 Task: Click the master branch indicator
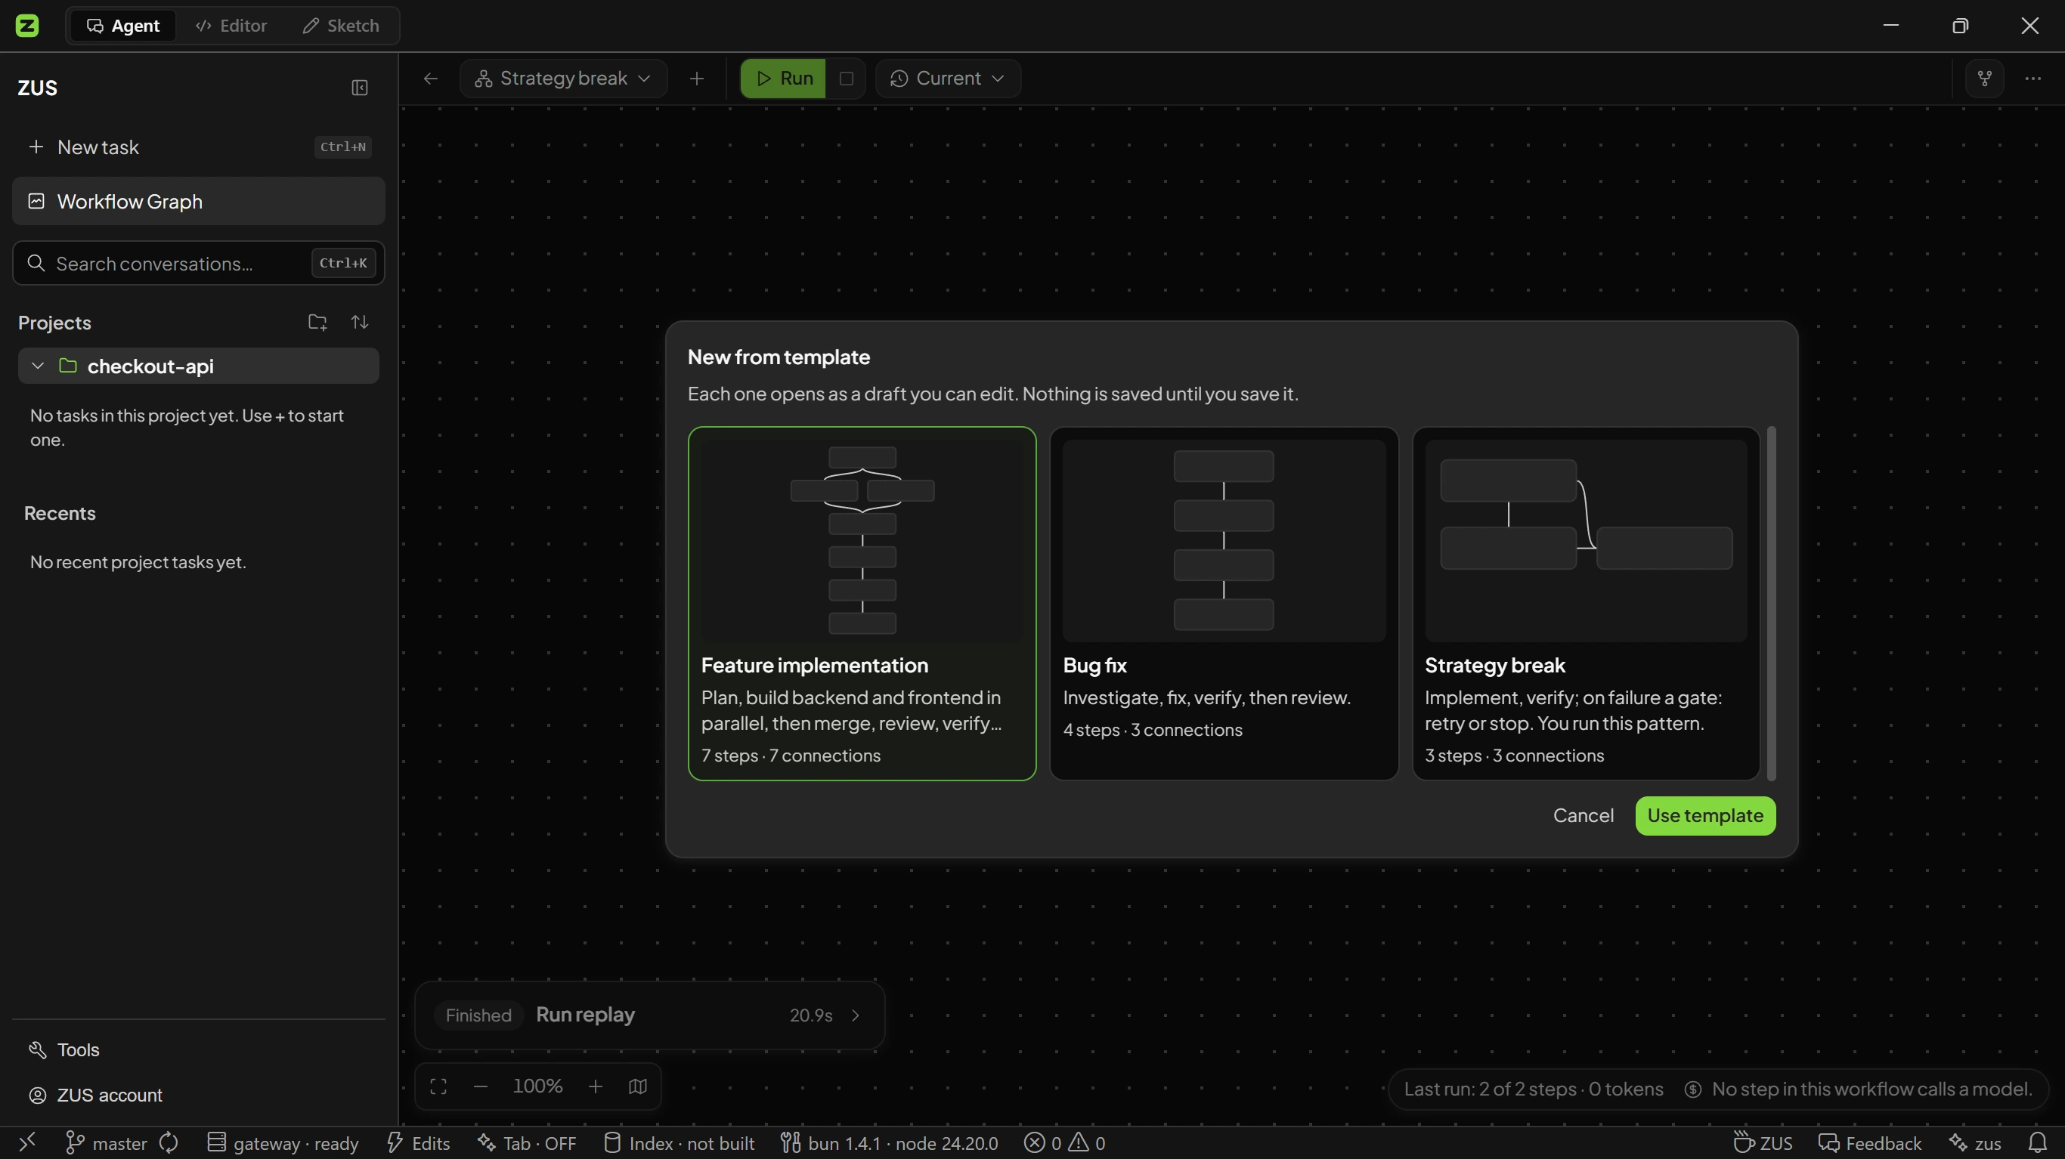point(106,1143)
